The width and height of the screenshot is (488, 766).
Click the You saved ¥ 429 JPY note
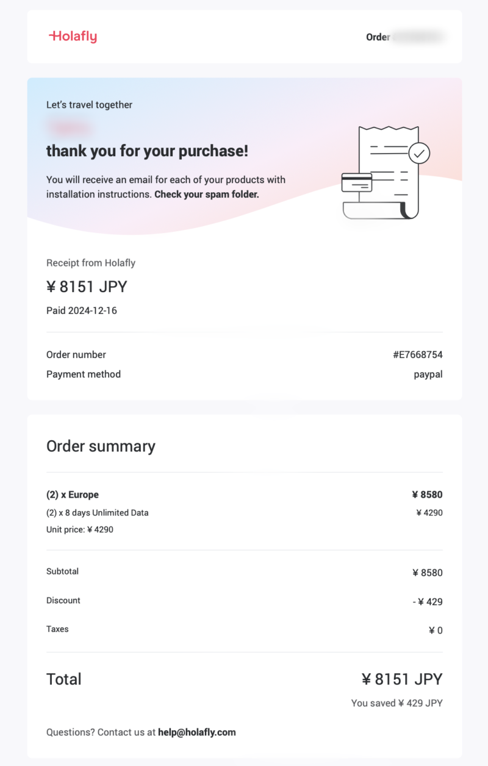(397, 703)
